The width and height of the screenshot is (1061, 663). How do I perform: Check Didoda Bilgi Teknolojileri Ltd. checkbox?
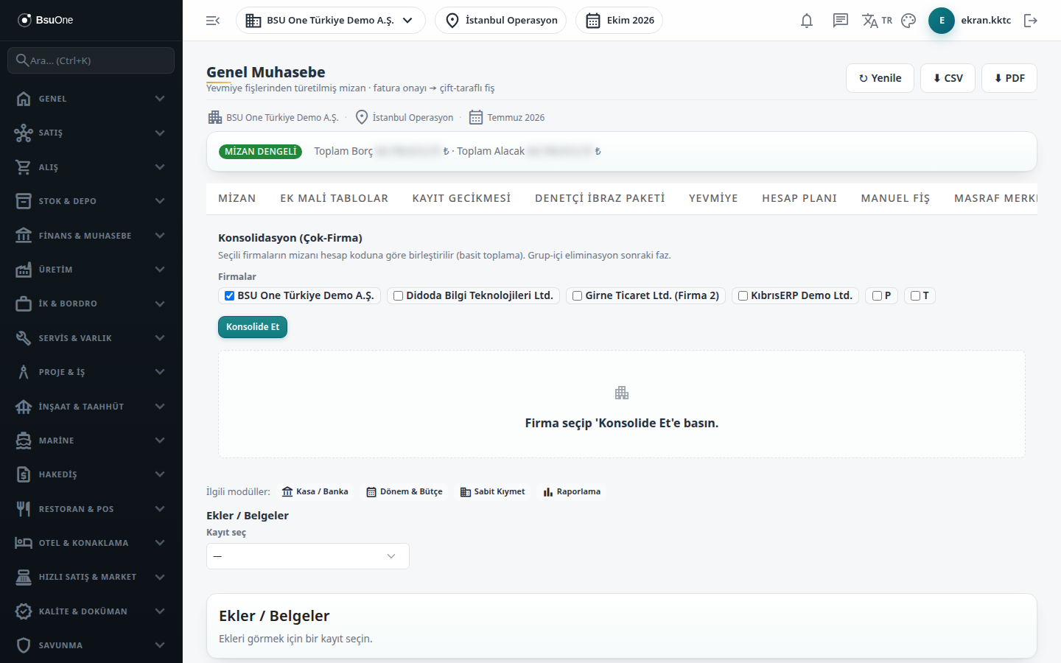tap(398, 295)
